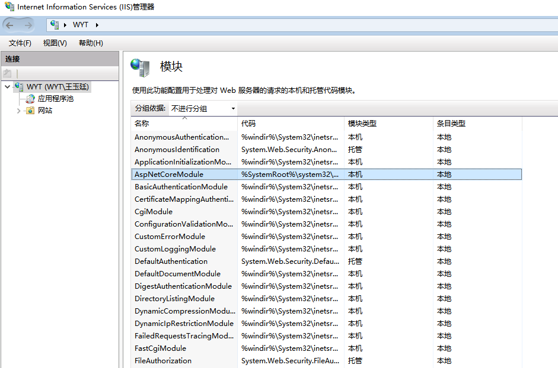Select the CustomLoggingModule row

(x=326, y=249)
